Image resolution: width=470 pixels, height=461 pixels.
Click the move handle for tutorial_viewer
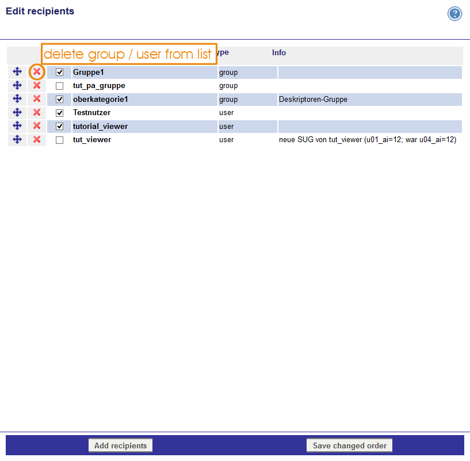click(x=17, y=125)
